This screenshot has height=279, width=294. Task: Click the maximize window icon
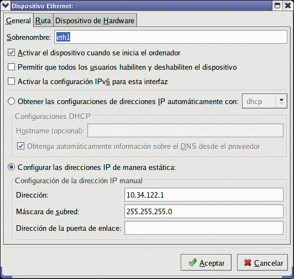(277, 6)
